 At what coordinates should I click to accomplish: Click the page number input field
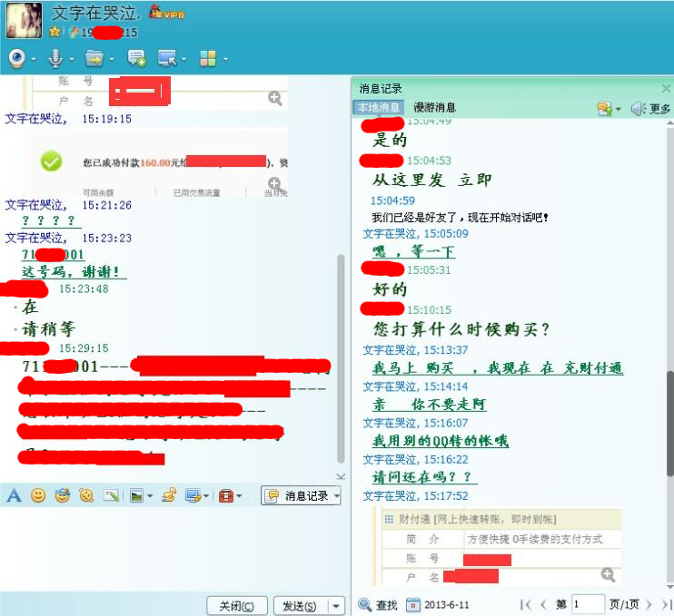[x=588, y=604]
